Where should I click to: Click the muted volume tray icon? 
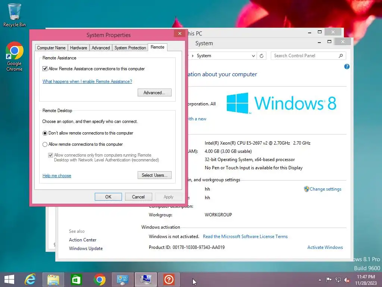[347, 280]
